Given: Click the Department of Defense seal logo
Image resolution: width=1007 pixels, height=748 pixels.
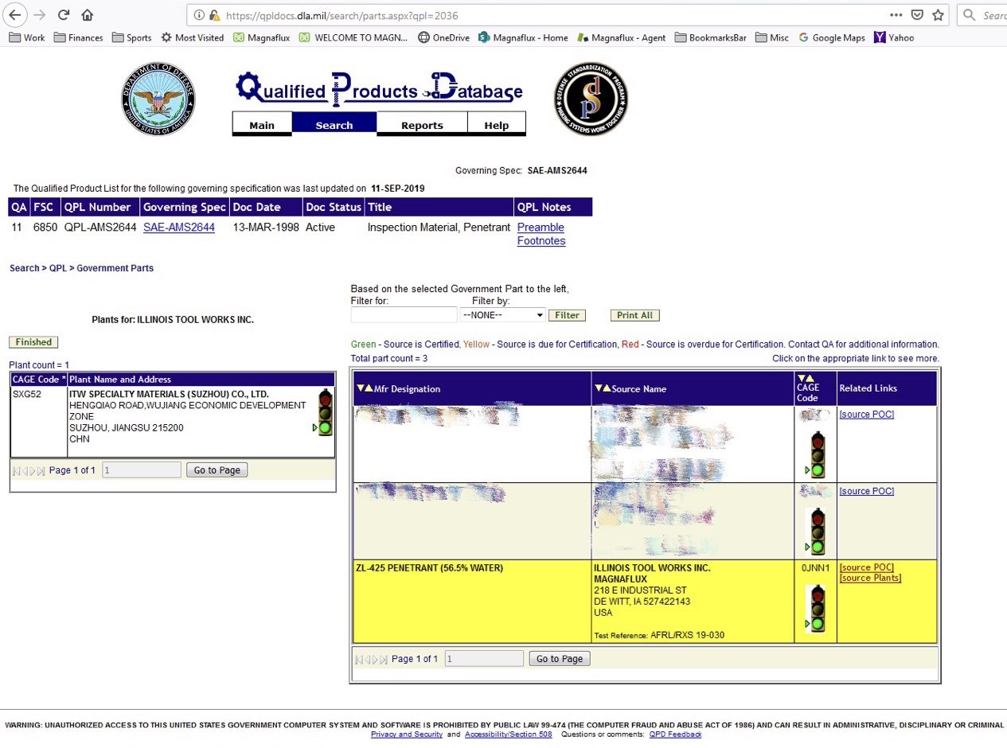Looking at the screenshot, I should [x=158, y=99].
